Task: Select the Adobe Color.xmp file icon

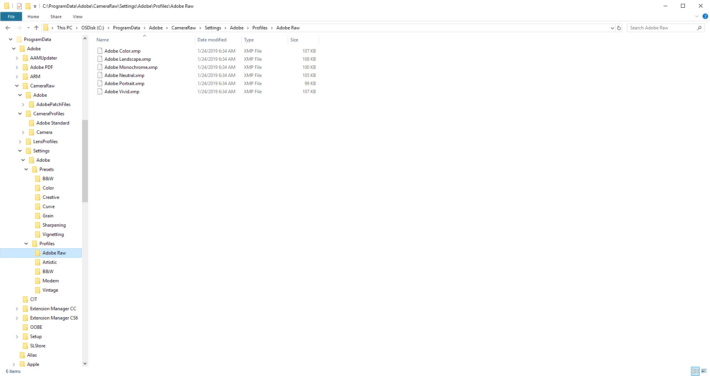Action: 100,51
